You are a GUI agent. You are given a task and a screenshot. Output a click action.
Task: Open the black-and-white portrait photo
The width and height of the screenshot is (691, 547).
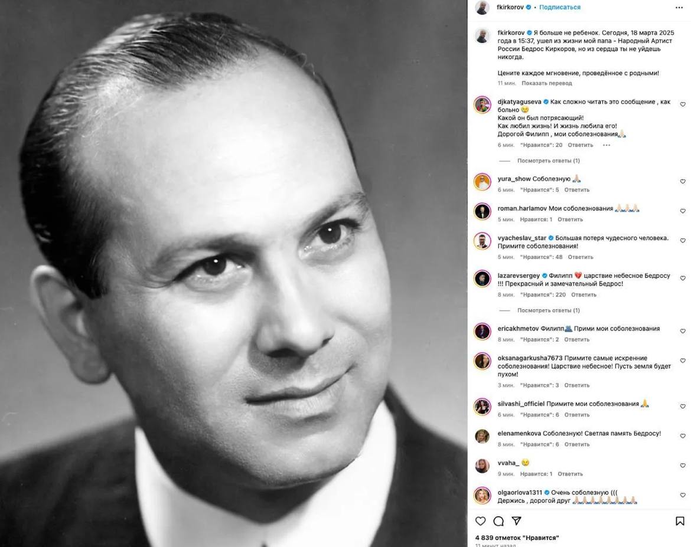[x=233, y=274]
